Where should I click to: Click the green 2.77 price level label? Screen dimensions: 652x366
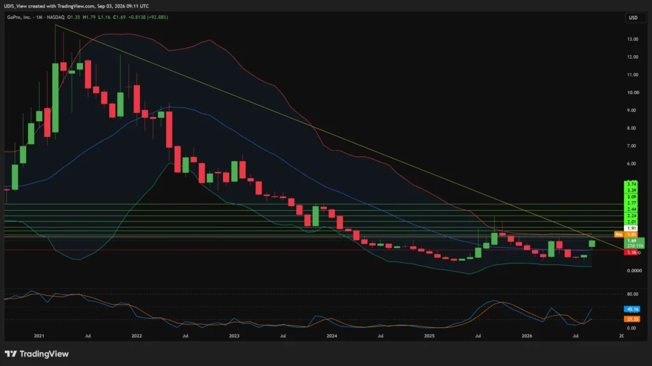click(632, 203)
